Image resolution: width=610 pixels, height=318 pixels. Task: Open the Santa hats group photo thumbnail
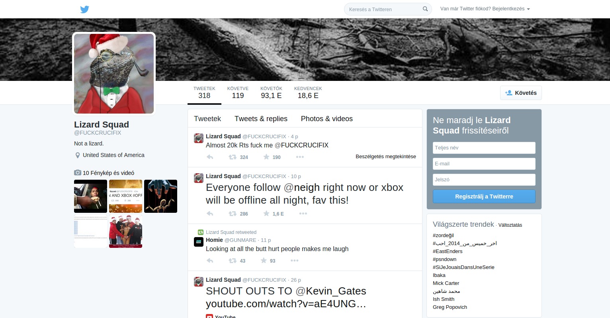point(125,232)
